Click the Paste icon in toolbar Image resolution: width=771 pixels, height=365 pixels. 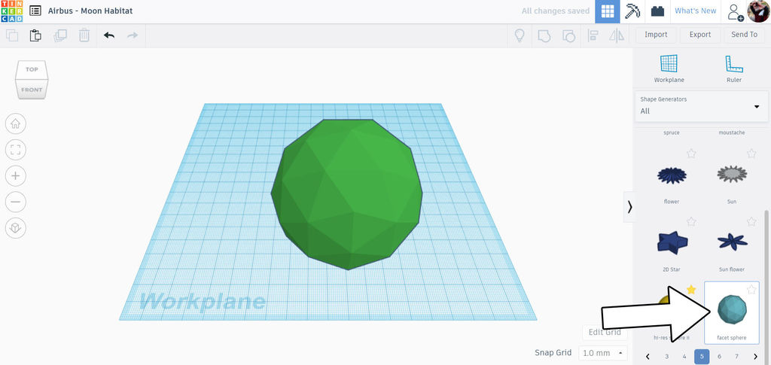pyautogui.click(x=35, y=35)
